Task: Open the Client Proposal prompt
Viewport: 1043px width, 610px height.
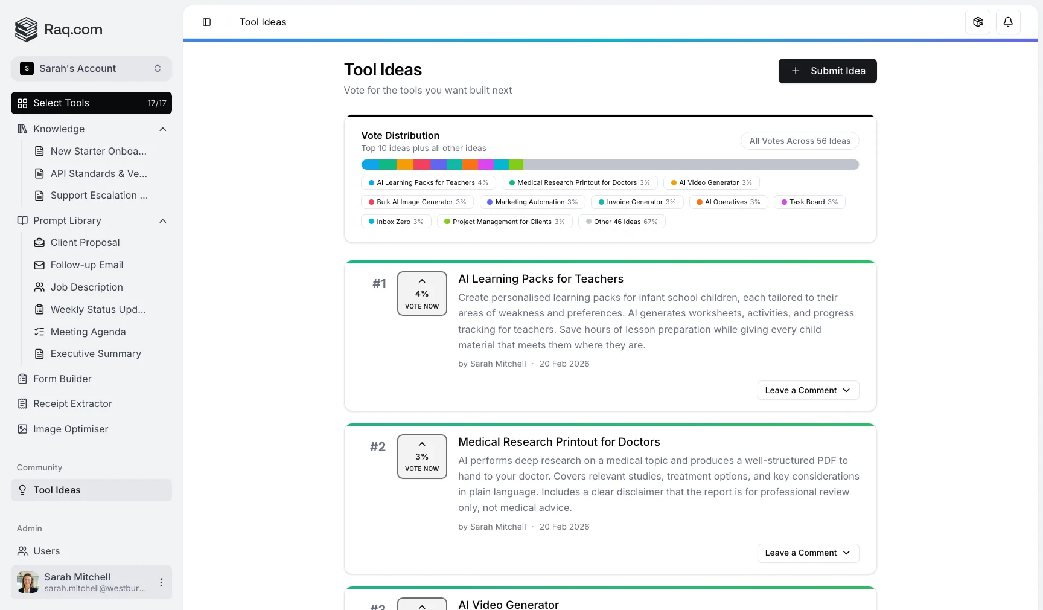Action: tap(85, 242)
